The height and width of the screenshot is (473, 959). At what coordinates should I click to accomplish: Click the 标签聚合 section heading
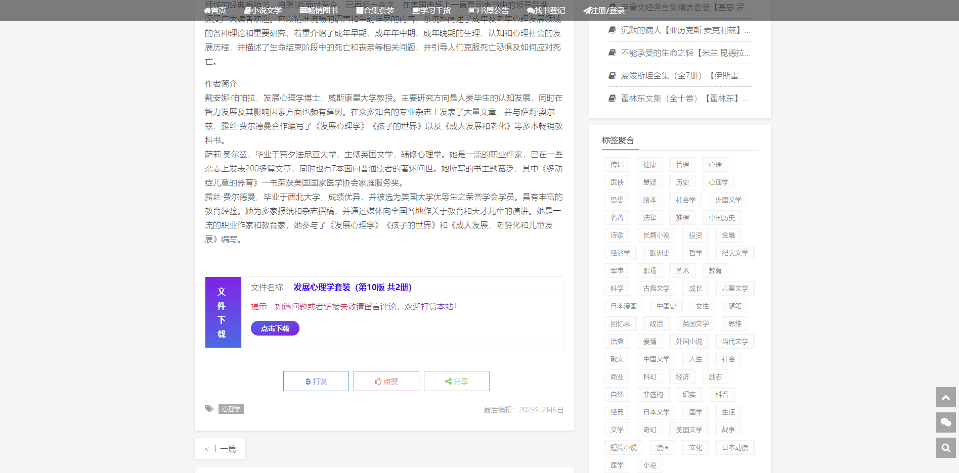tap(618, 140)
